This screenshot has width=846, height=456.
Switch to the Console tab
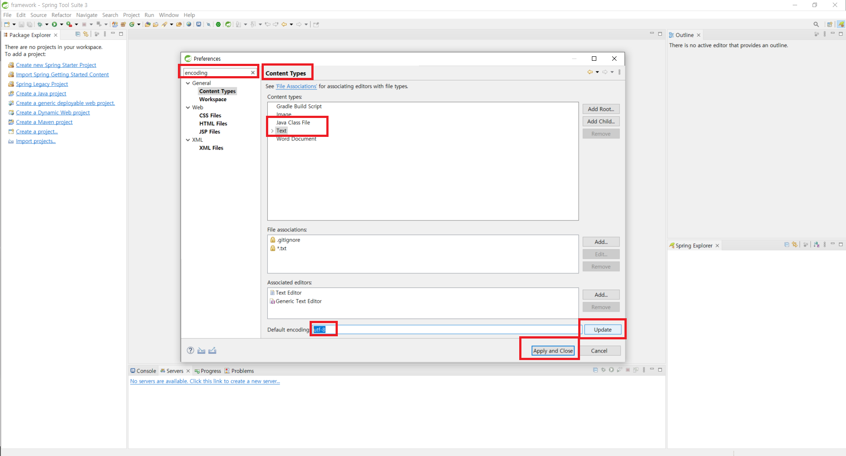coord(143,371)
